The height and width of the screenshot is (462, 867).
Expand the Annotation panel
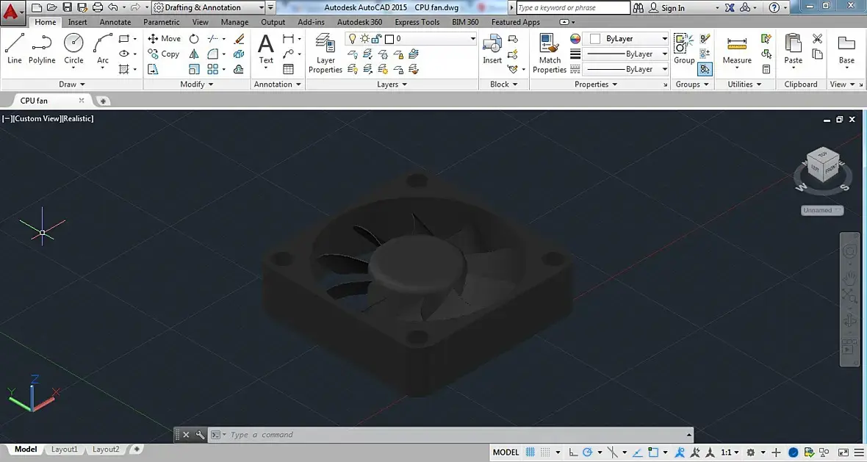[278, 84]
